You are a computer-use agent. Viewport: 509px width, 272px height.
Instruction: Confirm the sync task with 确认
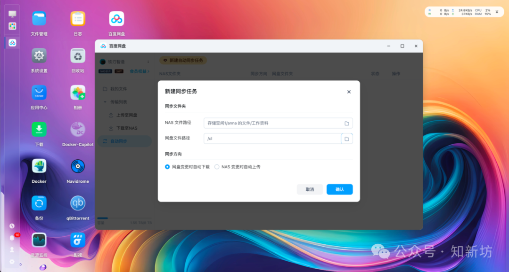339,189
